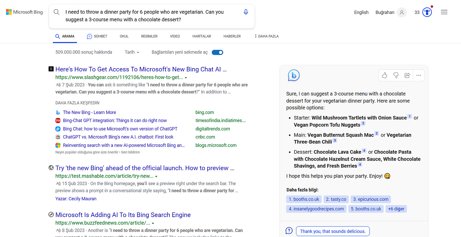461x237 pixels.
Task: Start voice search with the microphone icon
Action: 246,12
